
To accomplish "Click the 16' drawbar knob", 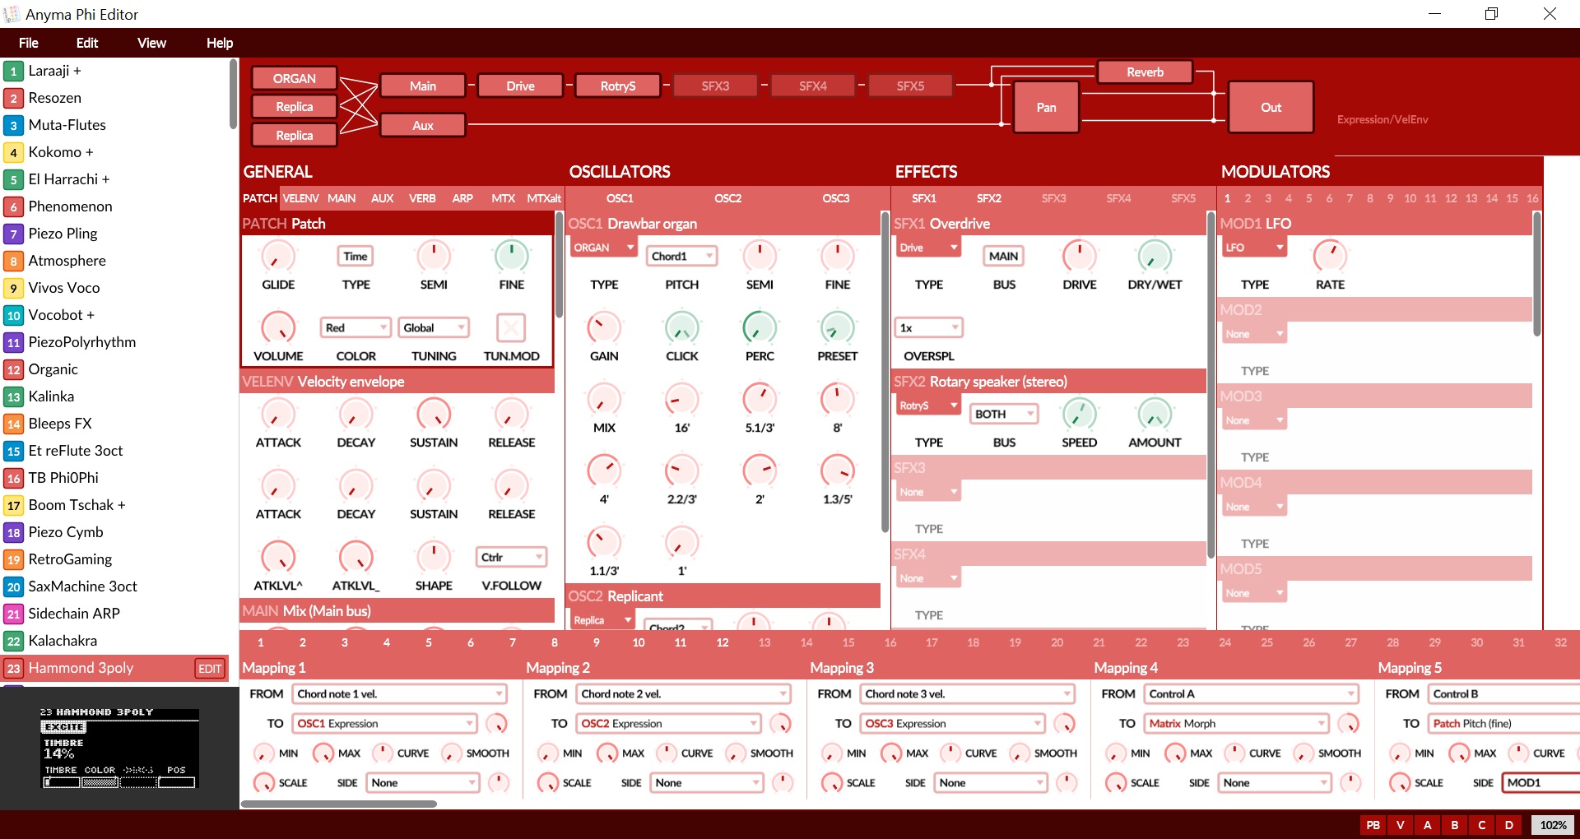I will click(x=681, y=400).
